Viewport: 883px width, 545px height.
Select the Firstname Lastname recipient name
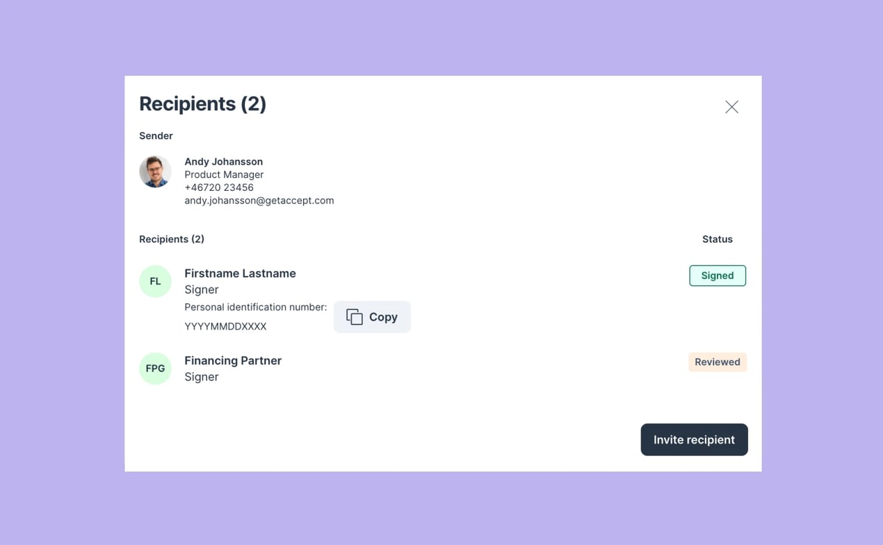(240, 274)
